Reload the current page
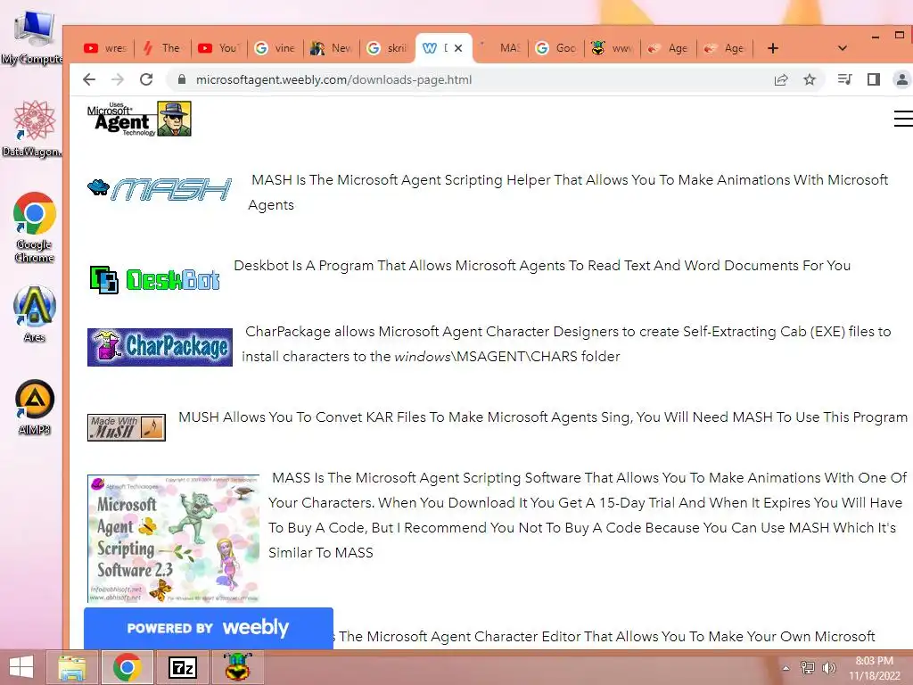913x685 pixels. (x=146, y=79)
